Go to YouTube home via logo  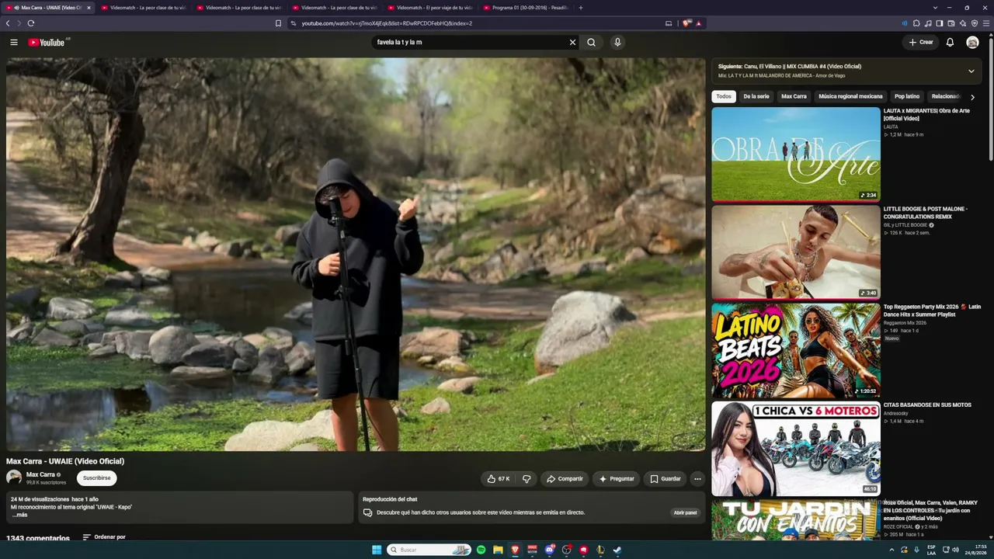coord(47,42)
